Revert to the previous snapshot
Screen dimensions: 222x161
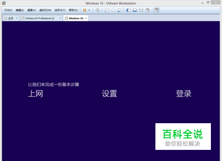click(113, 10)
